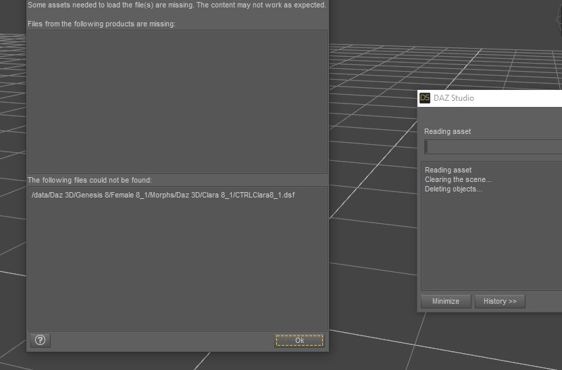Click the empty missing products list box
562x370 pixels.
[x=178, y=101]
